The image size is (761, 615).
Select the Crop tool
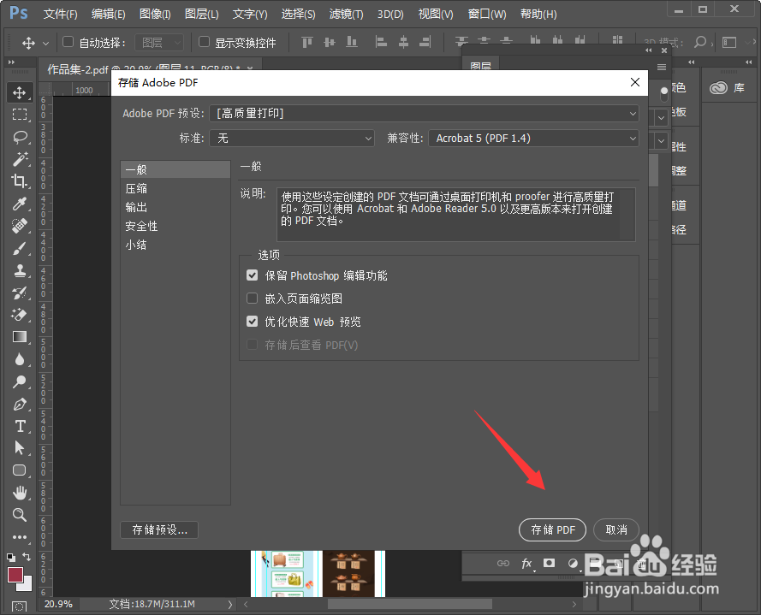pyautogui.click(x=20, y=181)
